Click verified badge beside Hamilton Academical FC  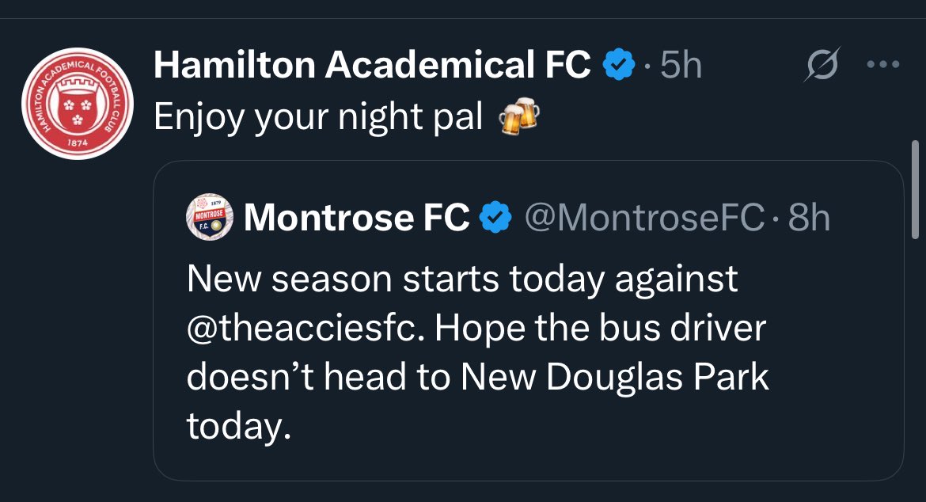click(618, 65)
